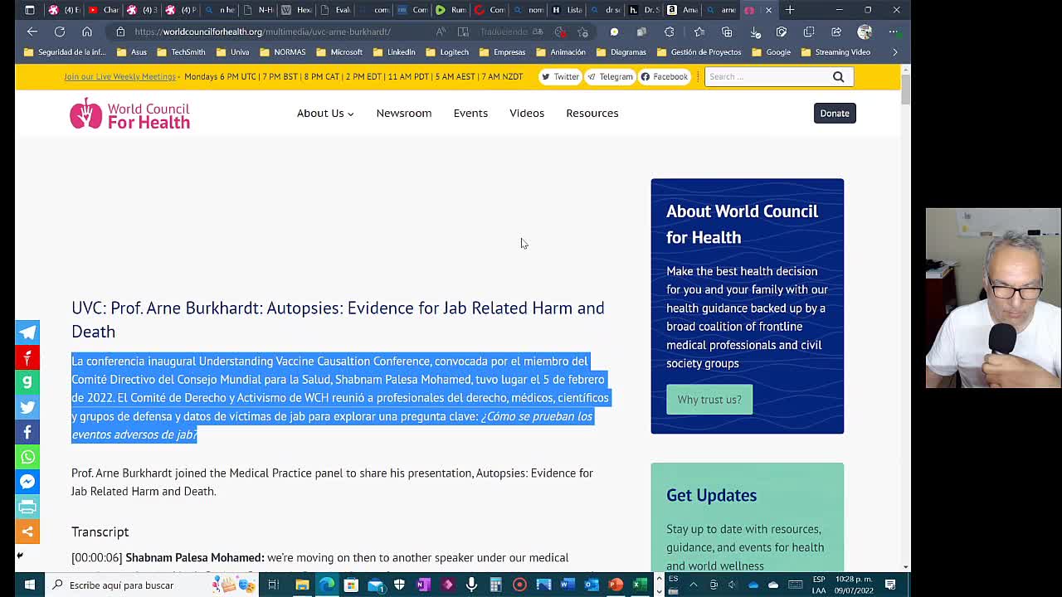This screenshot has height=597, width=1062.
Task: Open browser settings three-dot menu
Action: point(894,32)
